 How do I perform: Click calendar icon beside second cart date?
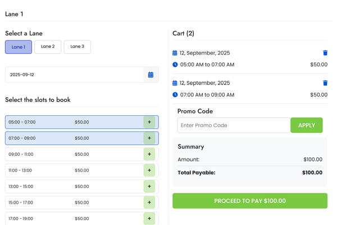tap(175, 83)
